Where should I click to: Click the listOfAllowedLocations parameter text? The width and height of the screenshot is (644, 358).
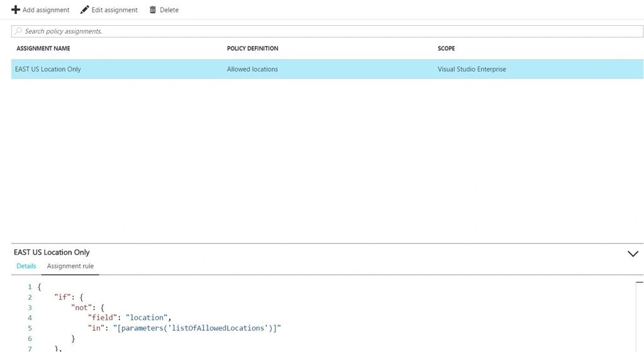click(218, 328)
